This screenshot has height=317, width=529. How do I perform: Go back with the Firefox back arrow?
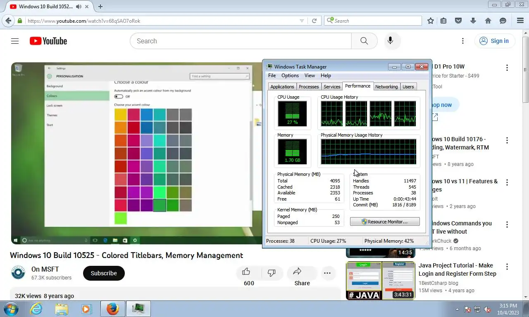8,21
